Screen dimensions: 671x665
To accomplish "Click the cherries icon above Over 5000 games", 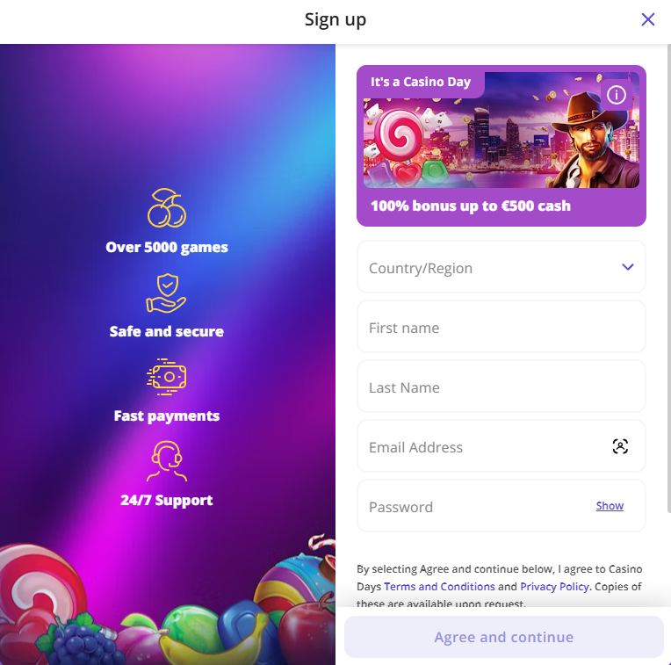I will [167, 207].
